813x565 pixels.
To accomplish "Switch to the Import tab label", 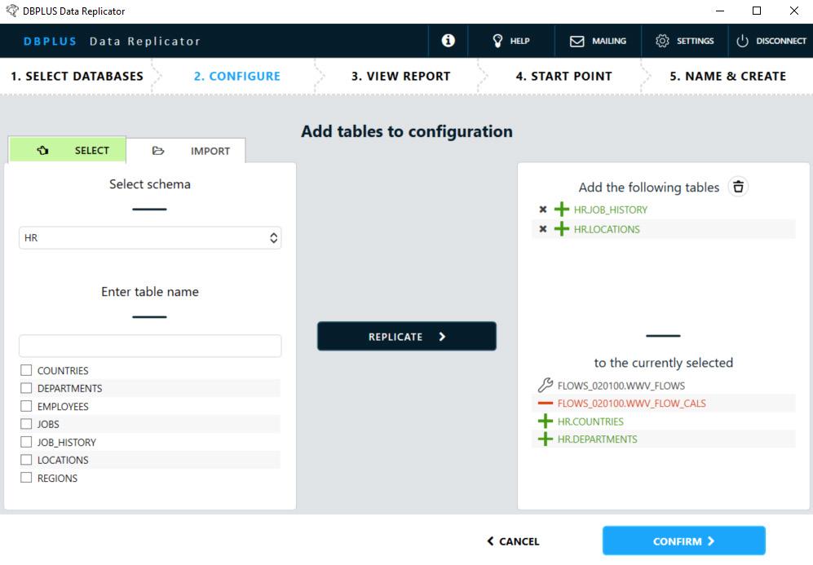I will [x=210, y=151].
